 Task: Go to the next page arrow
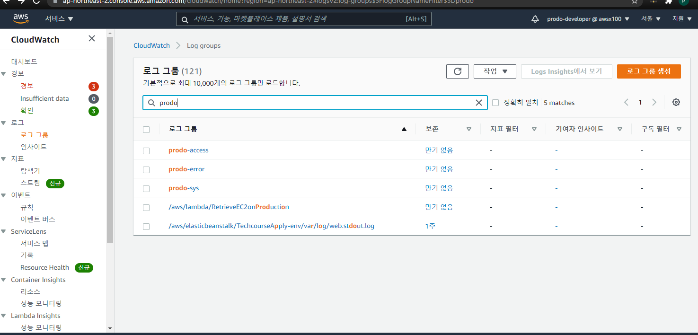click(x=654, y=102)
